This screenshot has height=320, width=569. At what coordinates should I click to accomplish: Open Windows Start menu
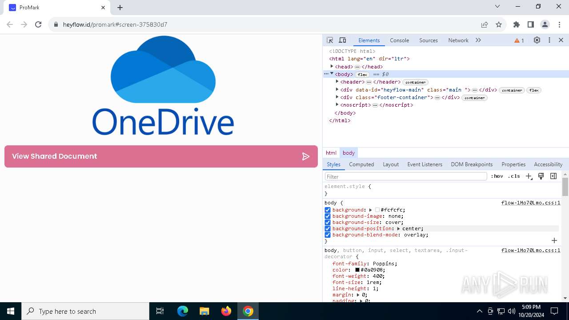click(x=11, y=311)
